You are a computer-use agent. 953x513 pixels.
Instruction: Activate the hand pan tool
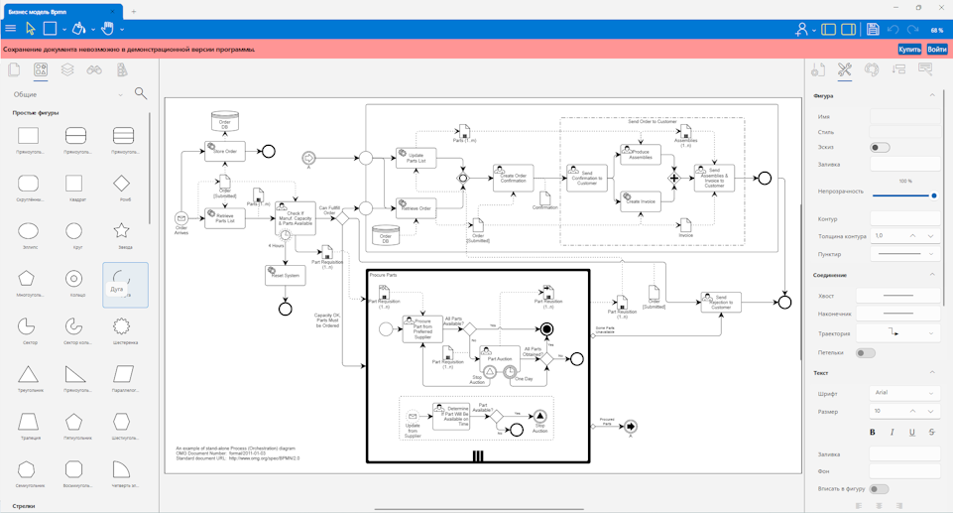(107, 29)
